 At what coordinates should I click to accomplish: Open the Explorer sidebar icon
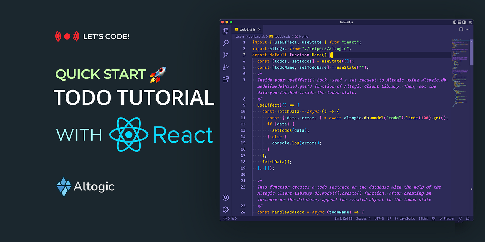(x=225, y=31)
